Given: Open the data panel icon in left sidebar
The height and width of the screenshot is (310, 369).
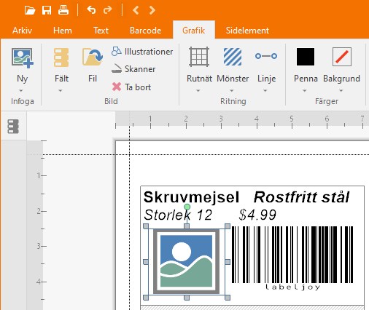Looking at the screenshot, I should [13, 127].
